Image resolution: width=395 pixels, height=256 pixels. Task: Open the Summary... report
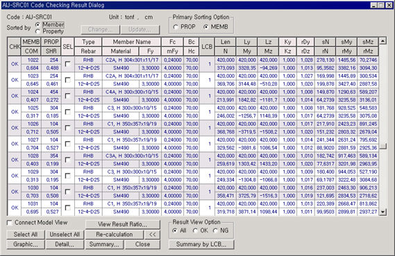[x=104, y=244]
